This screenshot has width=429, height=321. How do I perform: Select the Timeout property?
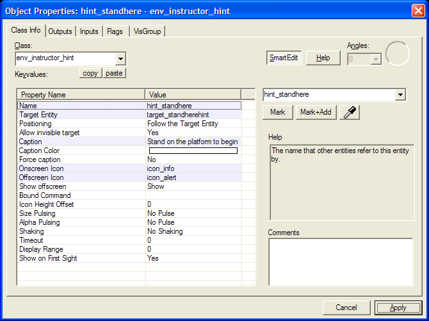[31, 240]
